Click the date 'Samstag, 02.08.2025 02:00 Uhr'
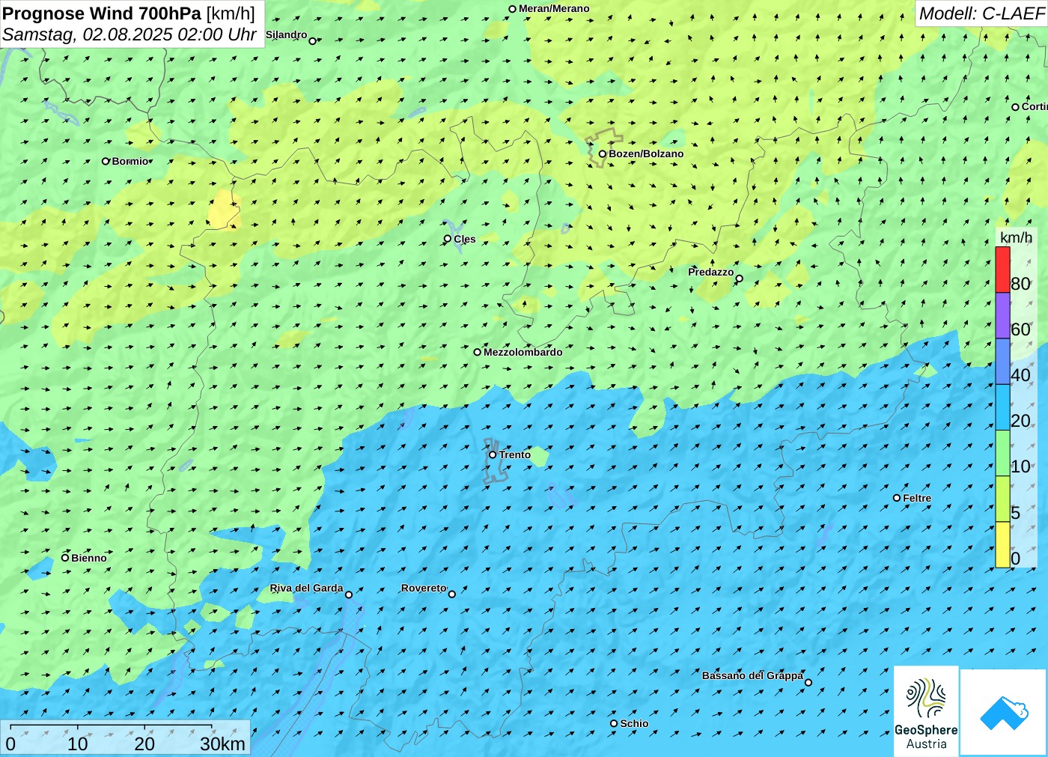 pos(130,34)
